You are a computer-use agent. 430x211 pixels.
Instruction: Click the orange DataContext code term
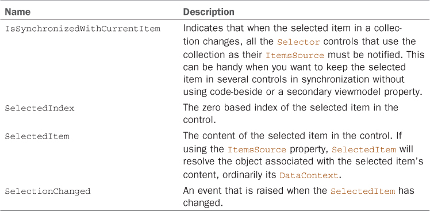coord(309,175)
